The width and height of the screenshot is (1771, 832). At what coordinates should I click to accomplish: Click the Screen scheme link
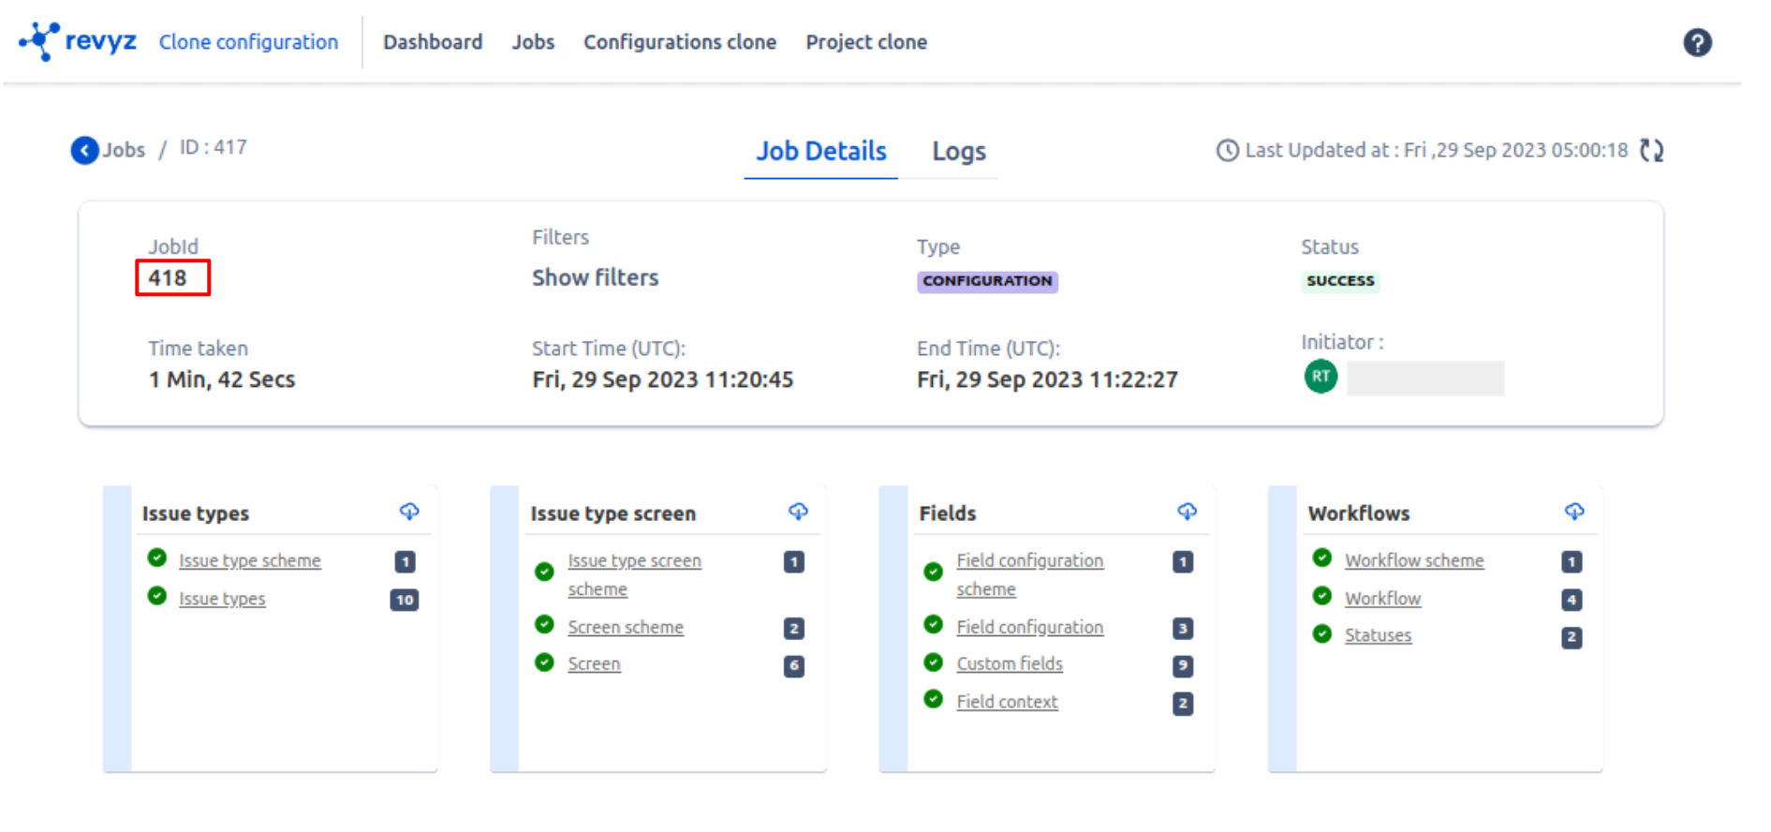(625, 628)
